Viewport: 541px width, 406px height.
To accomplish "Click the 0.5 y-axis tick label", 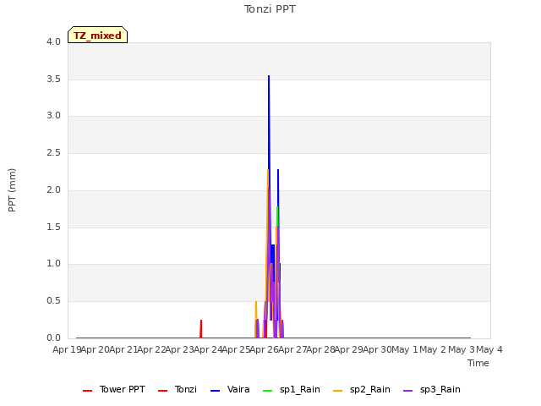I will [x=53, y=301].
